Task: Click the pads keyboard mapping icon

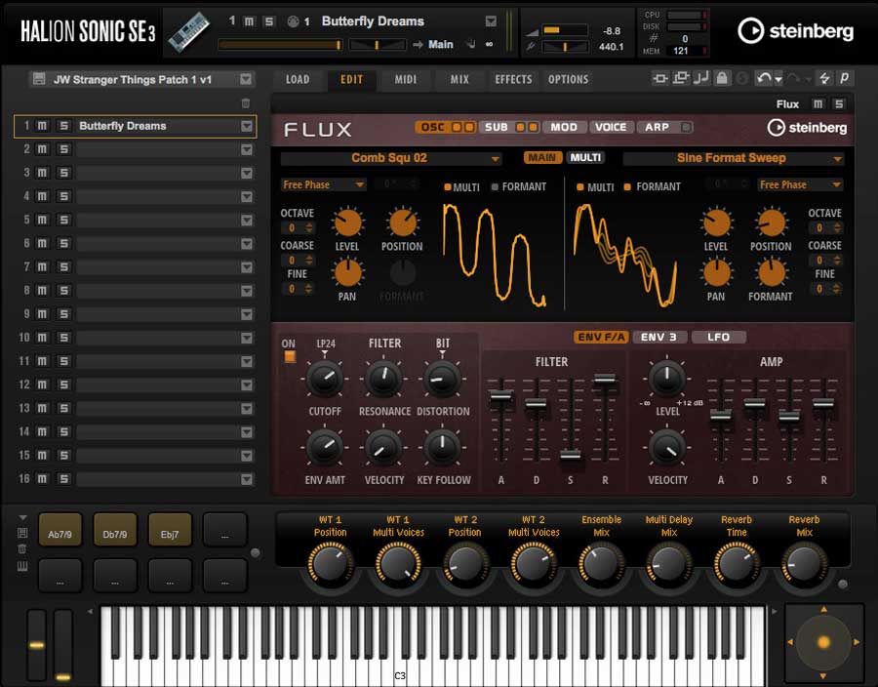Action: click(x=22, y=567)
